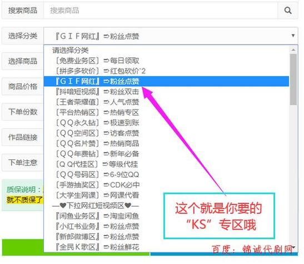Pick QQ号码区 6-9位QQ option
The image size is (304, 264).
pos(166,175)
